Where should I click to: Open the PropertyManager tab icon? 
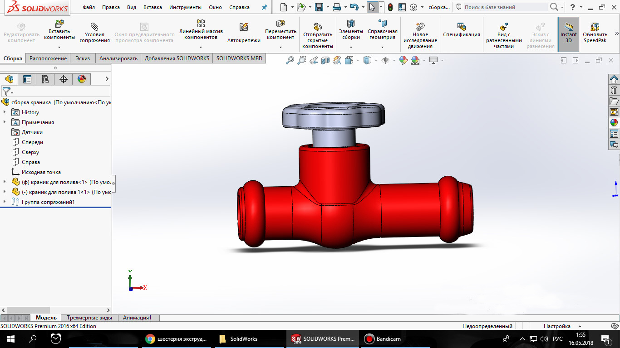[x=27, y=79]
